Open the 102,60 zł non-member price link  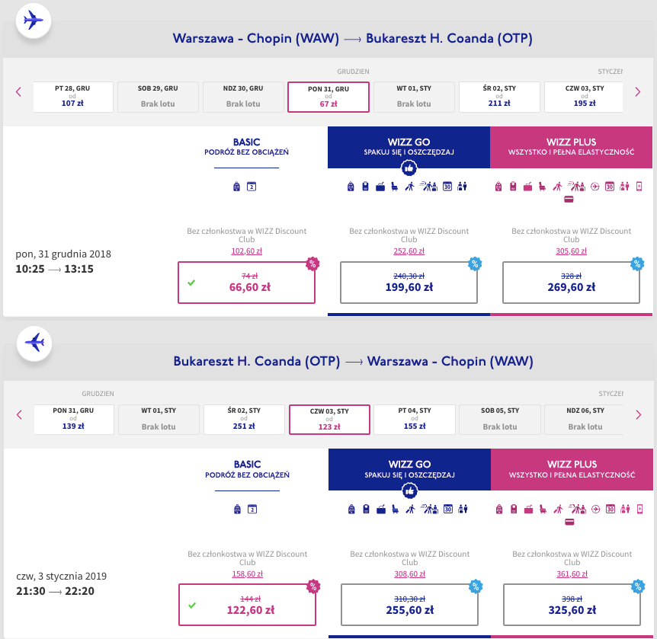(x=246, y=251)
